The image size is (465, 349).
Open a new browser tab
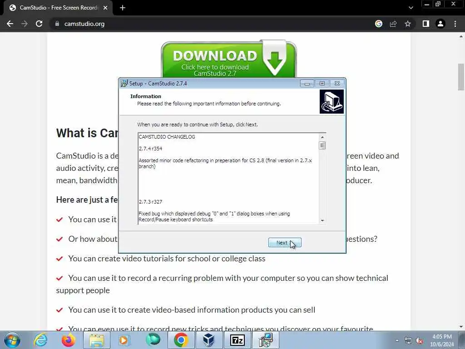coord(123,8)
